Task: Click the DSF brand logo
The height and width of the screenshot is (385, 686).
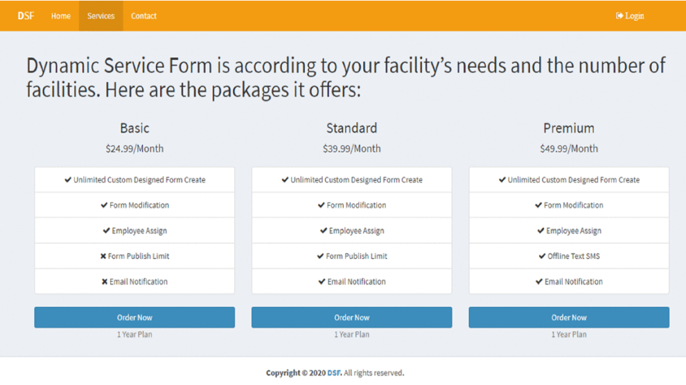Action: [26, 16]
